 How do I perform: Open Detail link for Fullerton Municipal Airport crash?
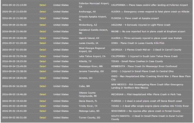pos(43,5)
